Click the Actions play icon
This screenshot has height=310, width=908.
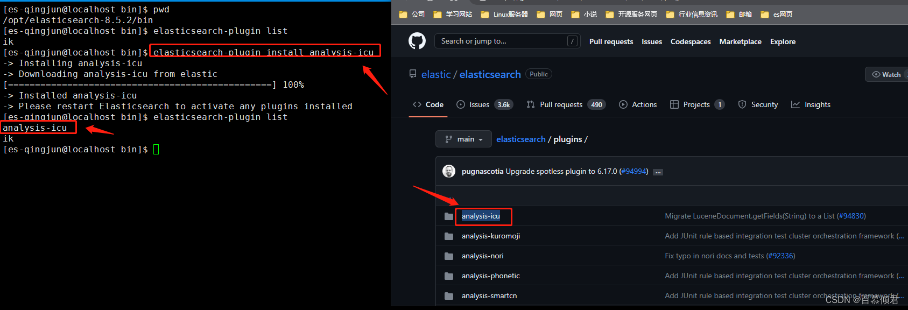click(623, 104)
